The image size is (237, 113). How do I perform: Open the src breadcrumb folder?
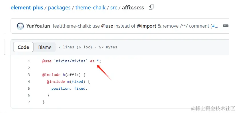click(114, 7)
